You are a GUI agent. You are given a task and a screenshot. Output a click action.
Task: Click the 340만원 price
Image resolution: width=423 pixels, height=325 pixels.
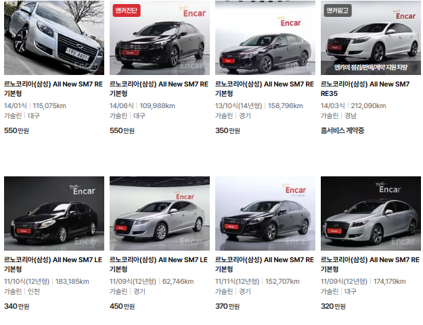pyautogui.click(x=16, y=306)
